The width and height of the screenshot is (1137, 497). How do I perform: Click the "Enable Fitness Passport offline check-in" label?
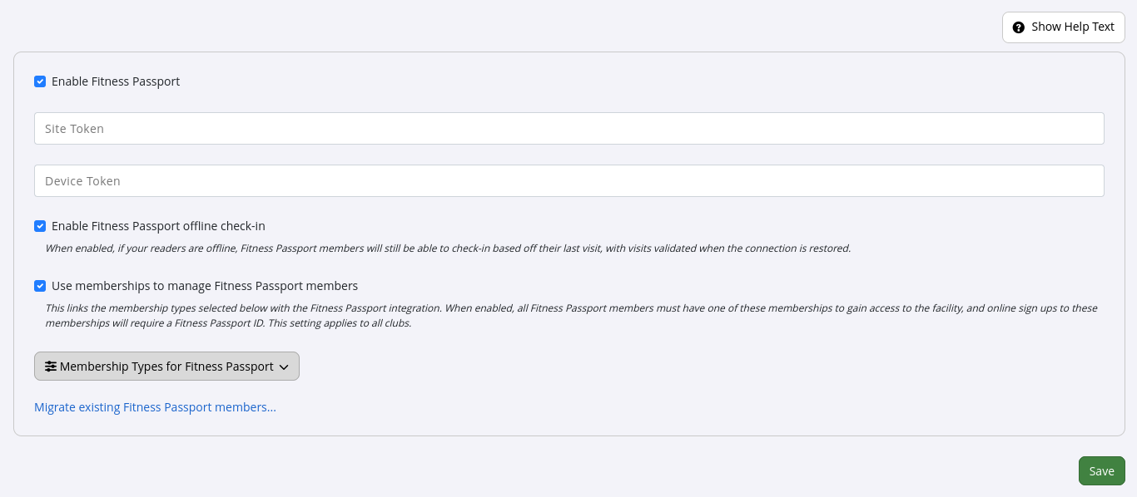coord(158,226)
